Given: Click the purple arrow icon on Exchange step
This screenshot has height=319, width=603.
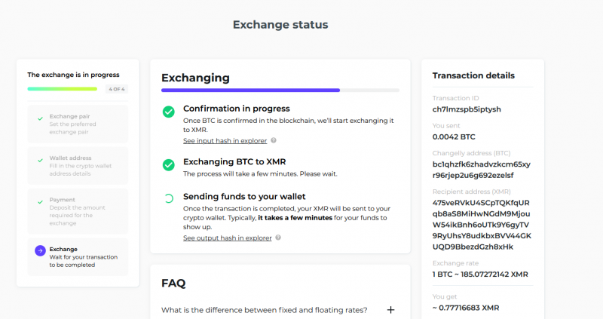Looking at the screenshot, I should coord(39,251).
